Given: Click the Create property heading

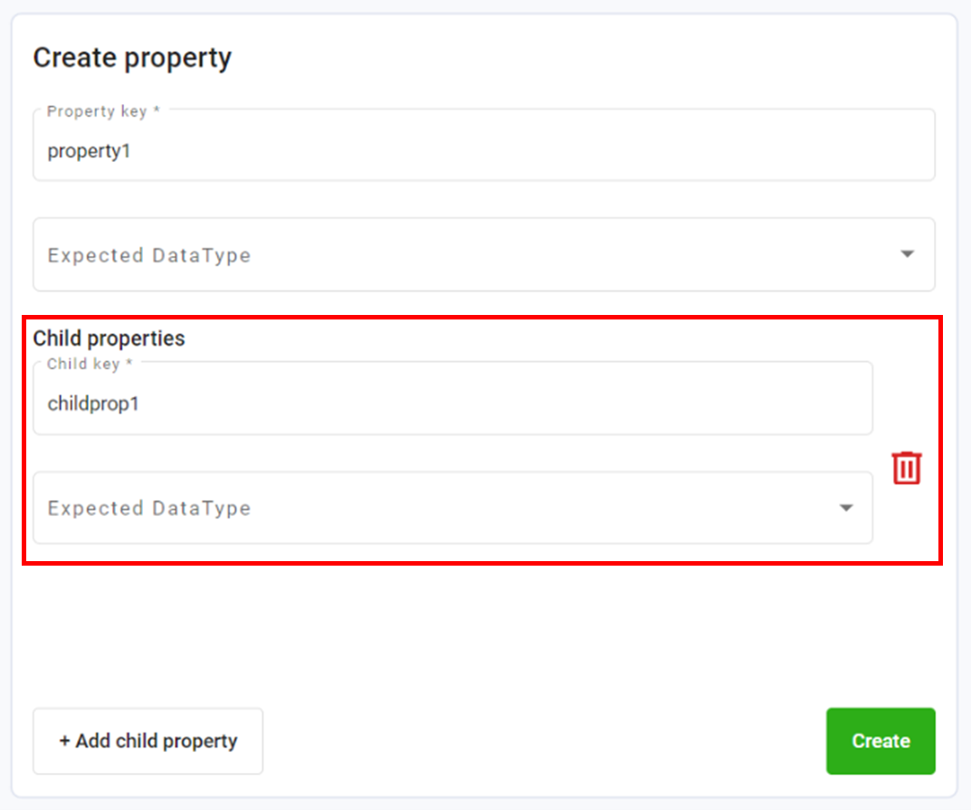Looking at the screenshot, I should point(132,57).
